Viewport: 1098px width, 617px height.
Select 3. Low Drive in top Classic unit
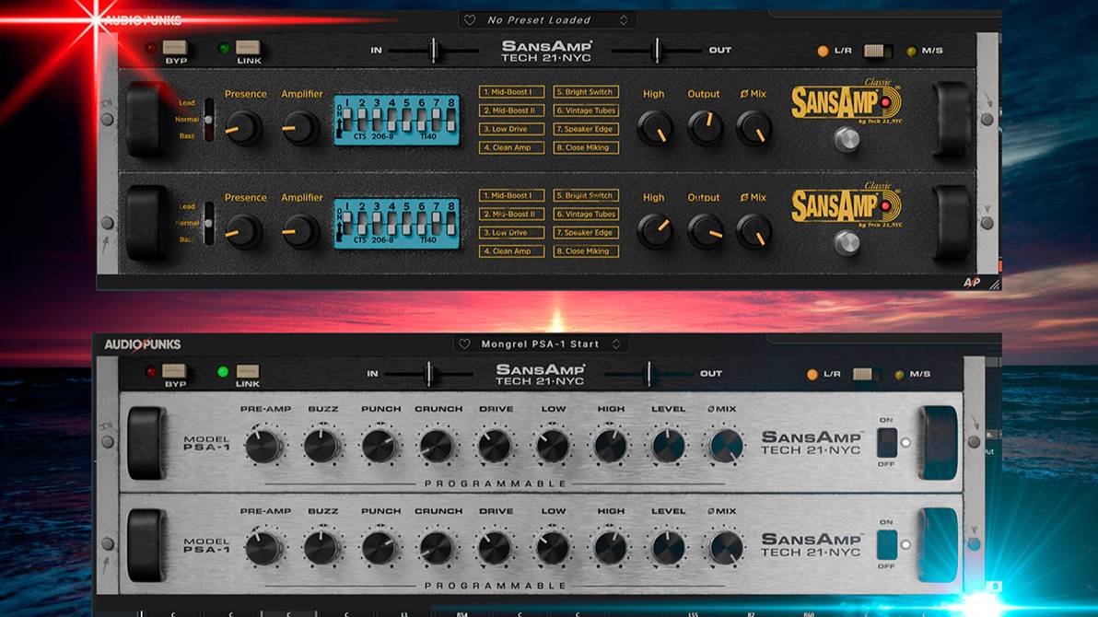pos(511,129)
